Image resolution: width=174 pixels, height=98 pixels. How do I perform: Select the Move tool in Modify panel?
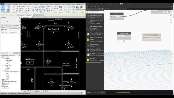click(33, 10)
